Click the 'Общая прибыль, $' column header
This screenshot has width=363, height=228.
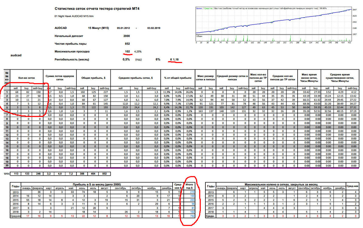(93, 78)
